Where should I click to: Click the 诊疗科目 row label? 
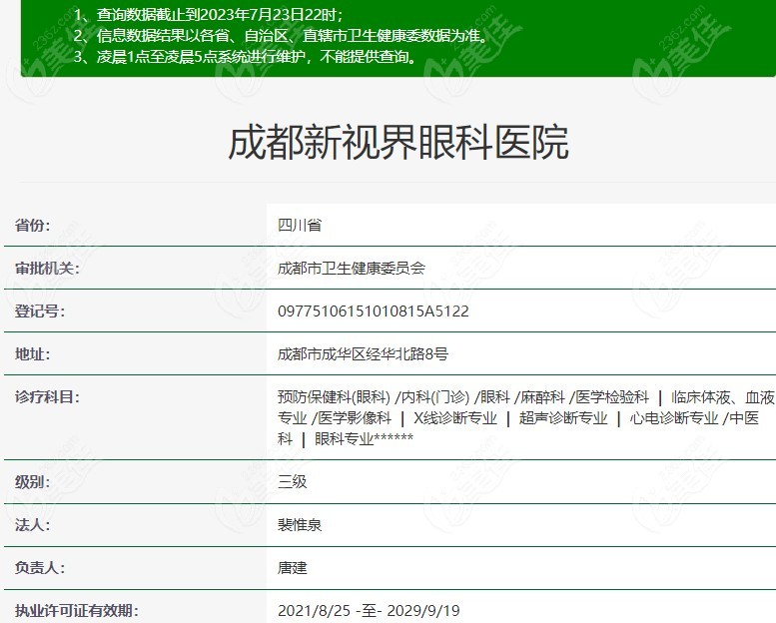47,396
